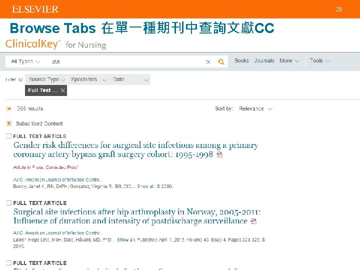Expand the Specialties filter
Screen dimensions: 360x270
[x=88, y=79]
